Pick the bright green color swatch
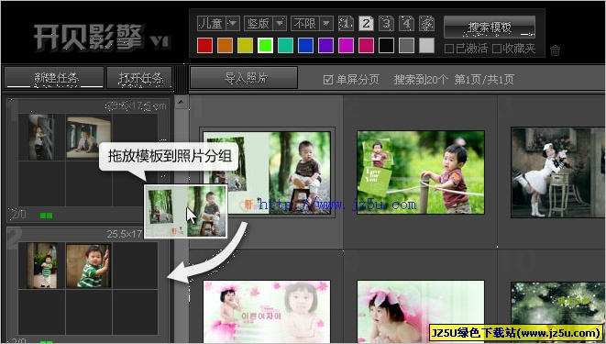The width and height of the screenshot is (606, 344). 265,46
